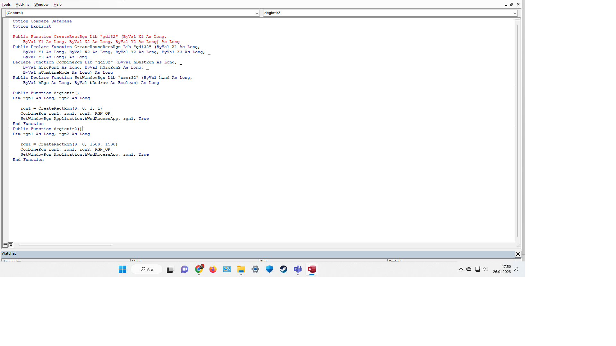The height and width of the screenshot is (346, 616).
Task: Click the Windows Start button
Action: 123,269
